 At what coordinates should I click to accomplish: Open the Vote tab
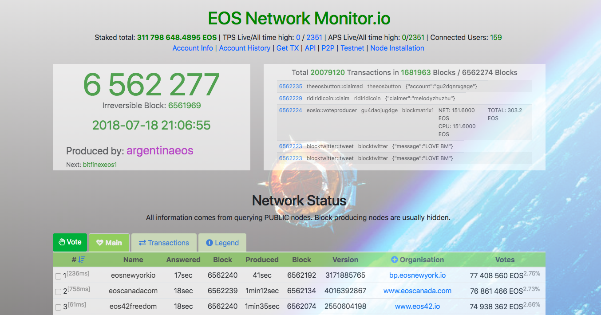point(70,242)
